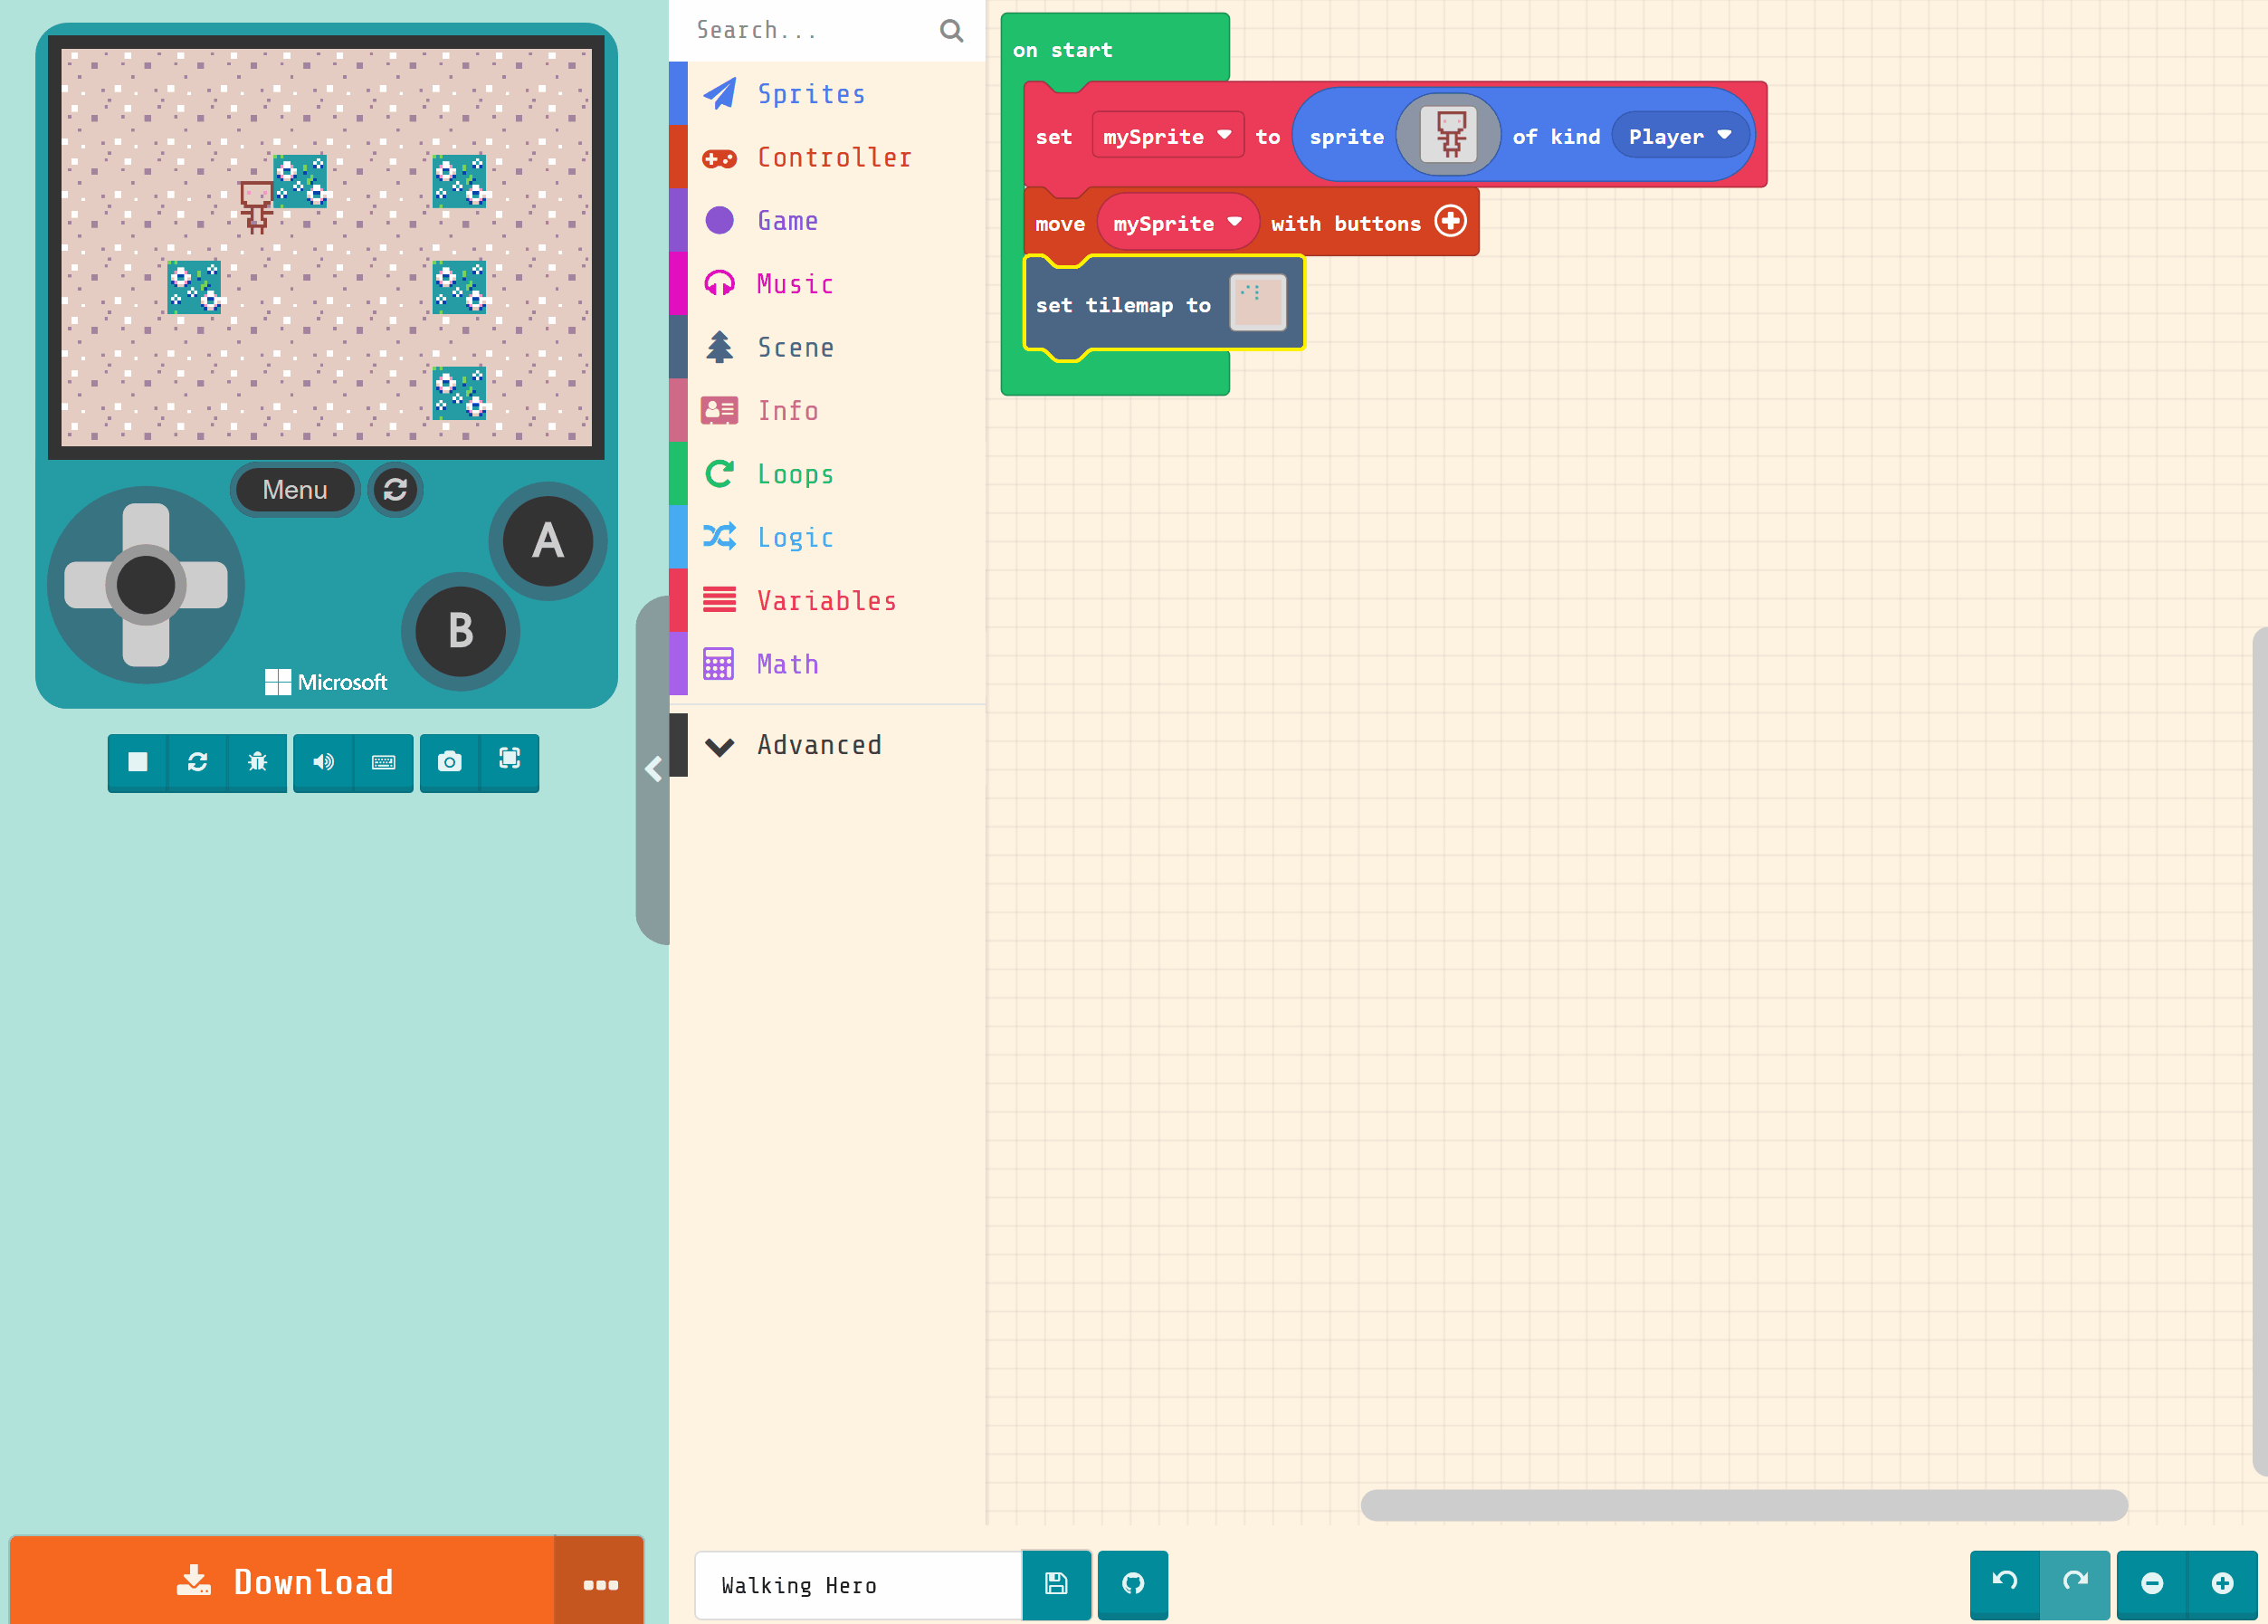
Task: Select the Controller category
Action: 834,156
